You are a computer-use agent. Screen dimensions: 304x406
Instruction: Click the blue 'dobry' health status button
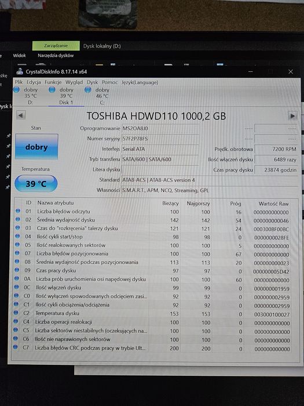[36, 147]
